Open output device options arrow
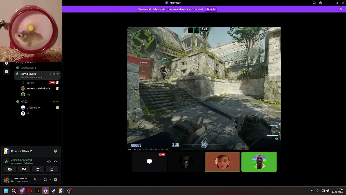This screenshot has width=346, height=195. [50, 180]
